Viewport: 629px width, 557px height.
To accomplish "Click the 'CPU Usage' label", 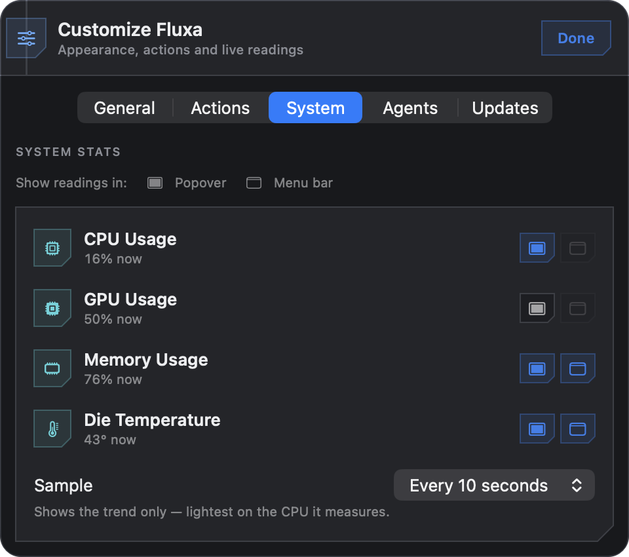I will click(x=130, y=239).
